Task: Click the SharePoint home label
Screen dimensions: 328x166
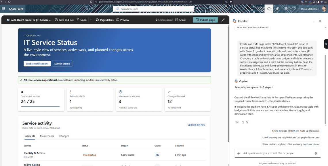Action: click(16, 9)
